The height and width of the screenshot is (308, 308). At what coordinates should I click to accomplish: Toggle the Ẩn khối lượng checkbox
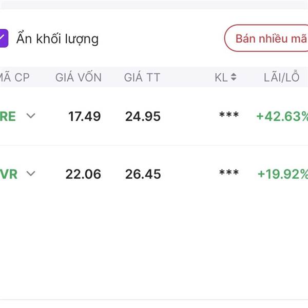click(x=3, y=38)
